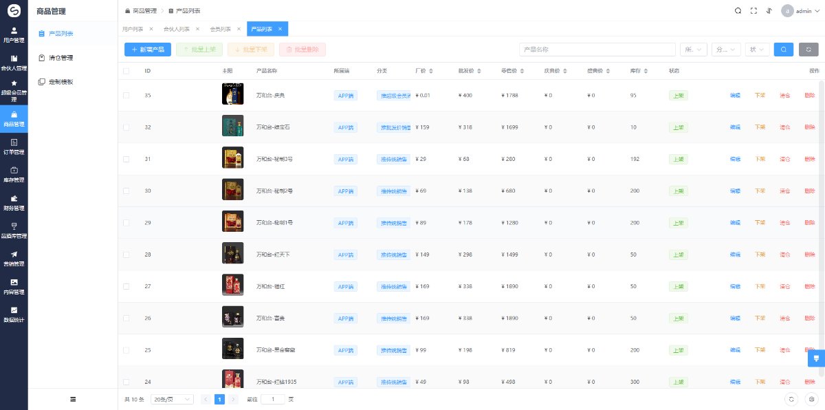Tick the checkbox for product ID 29

pos(126,223)
